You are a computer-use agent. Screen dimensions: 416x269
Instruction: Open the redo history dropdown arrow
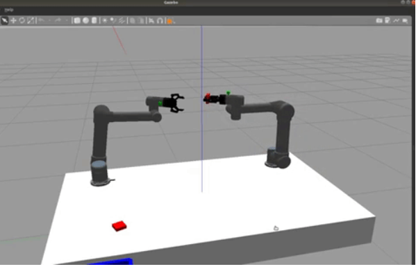(x=67, y=21)
